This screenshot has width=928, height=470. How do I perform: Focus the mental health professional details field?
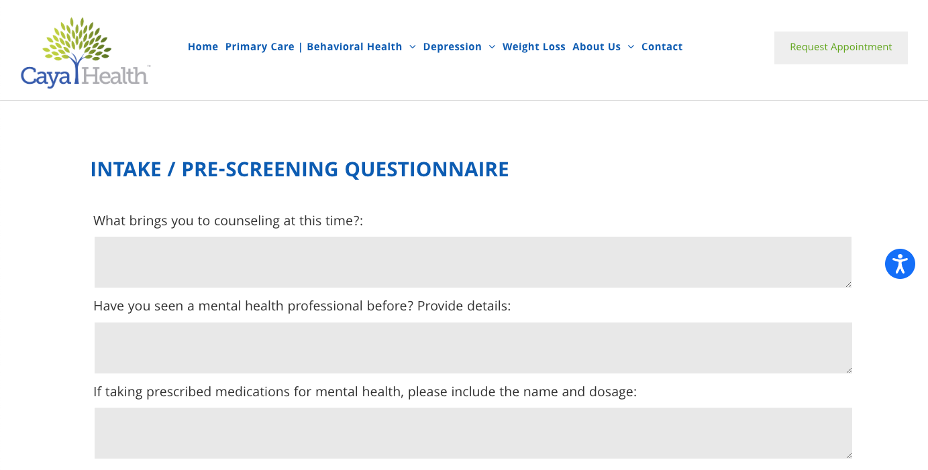coord(472,347)
